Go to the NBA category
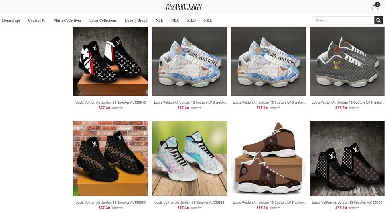The height and width of the screenshot is (213, 385). pyautogui.click(x=175, y=20)
